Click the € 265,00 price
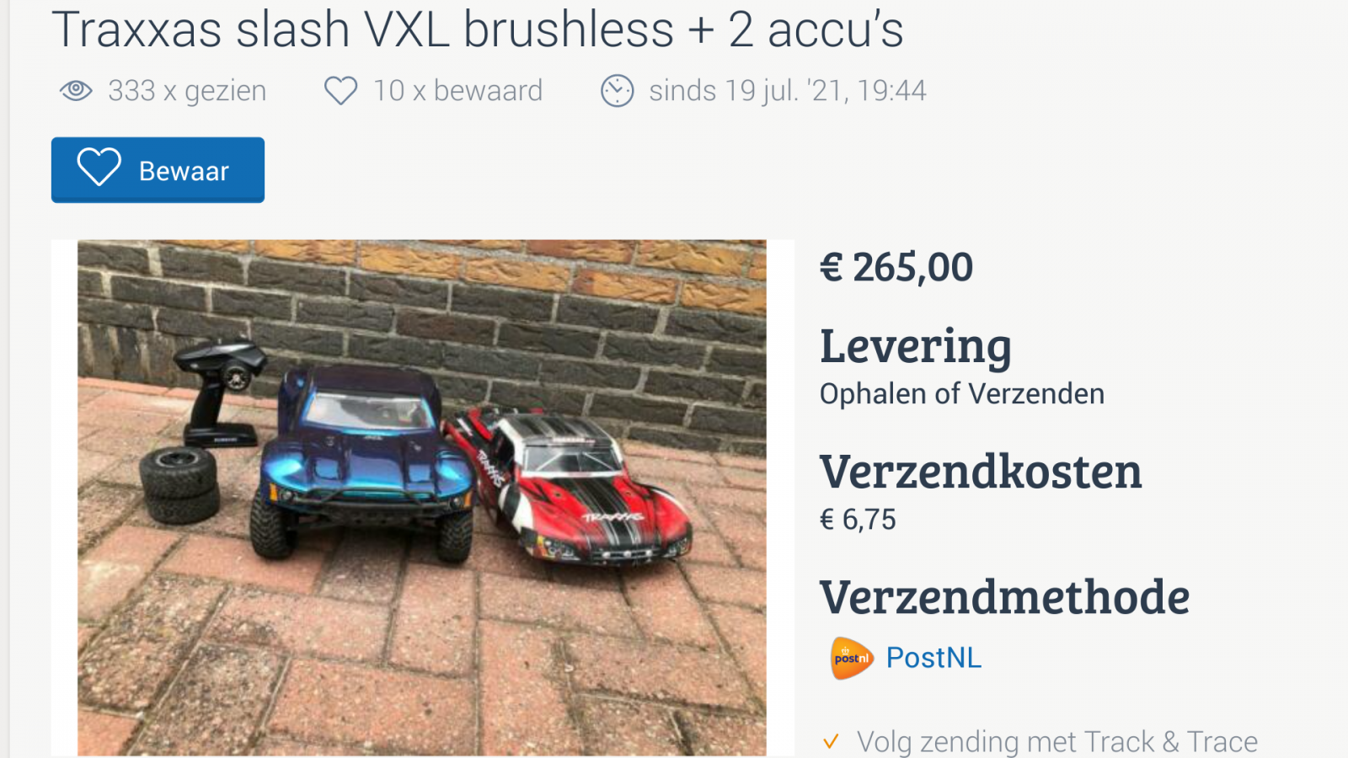The image size is (1348, 758). click(x=896, y=268)
